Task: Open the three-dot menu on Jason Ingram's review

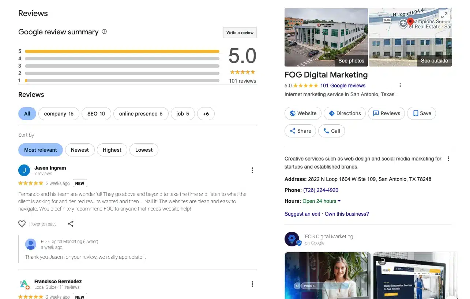Action: 252,170
